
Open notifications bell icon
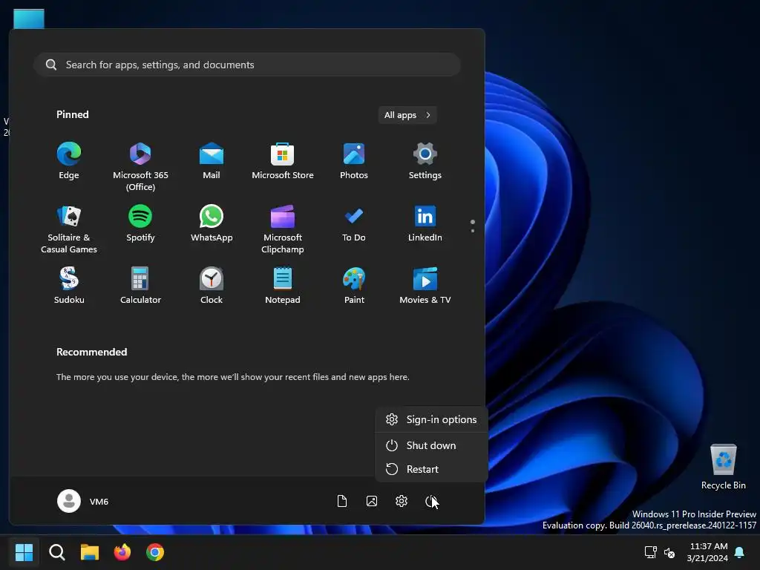point(740,552)
